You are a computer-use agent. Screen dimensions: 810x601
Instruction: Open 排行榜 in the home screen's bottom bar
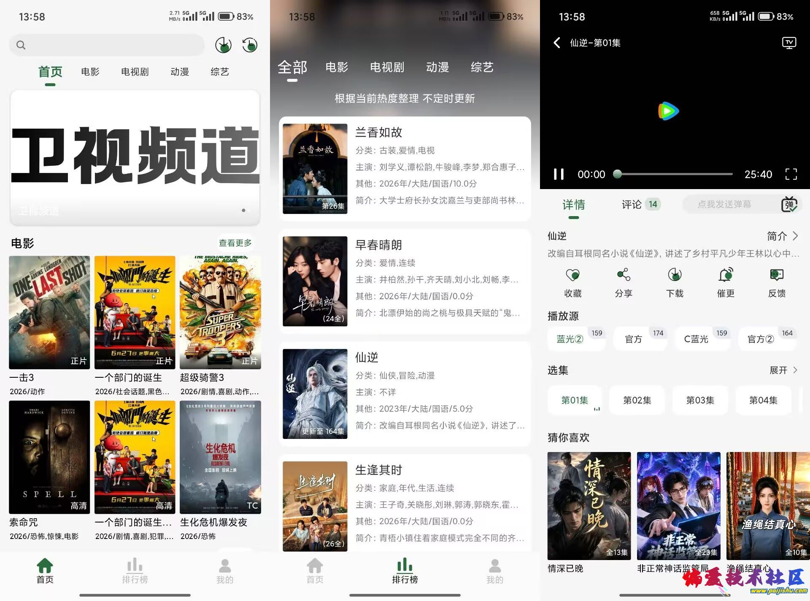[135, 571]
